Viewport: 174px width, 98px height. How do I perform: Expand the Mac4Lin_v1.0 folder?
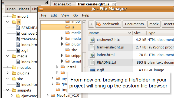pyautogui.click(x=48, y=95)
